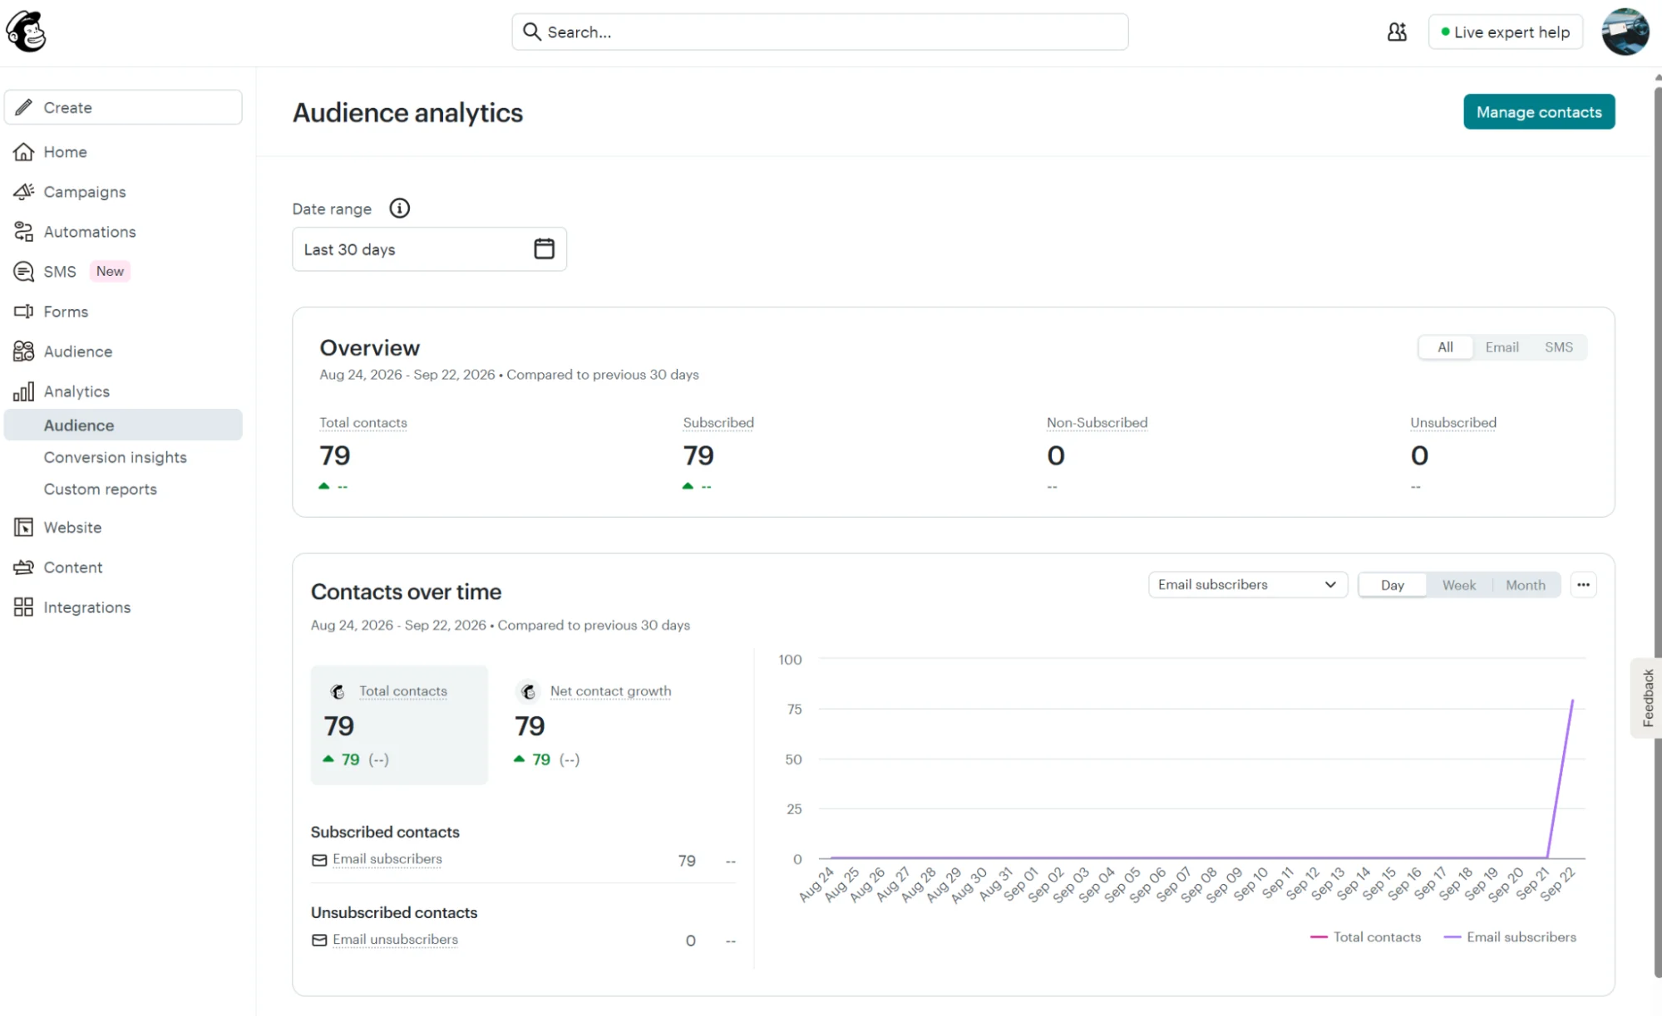1662x1017 pixels.
Task: Switch Overview filter to Email
Action: click(1502, 347)
